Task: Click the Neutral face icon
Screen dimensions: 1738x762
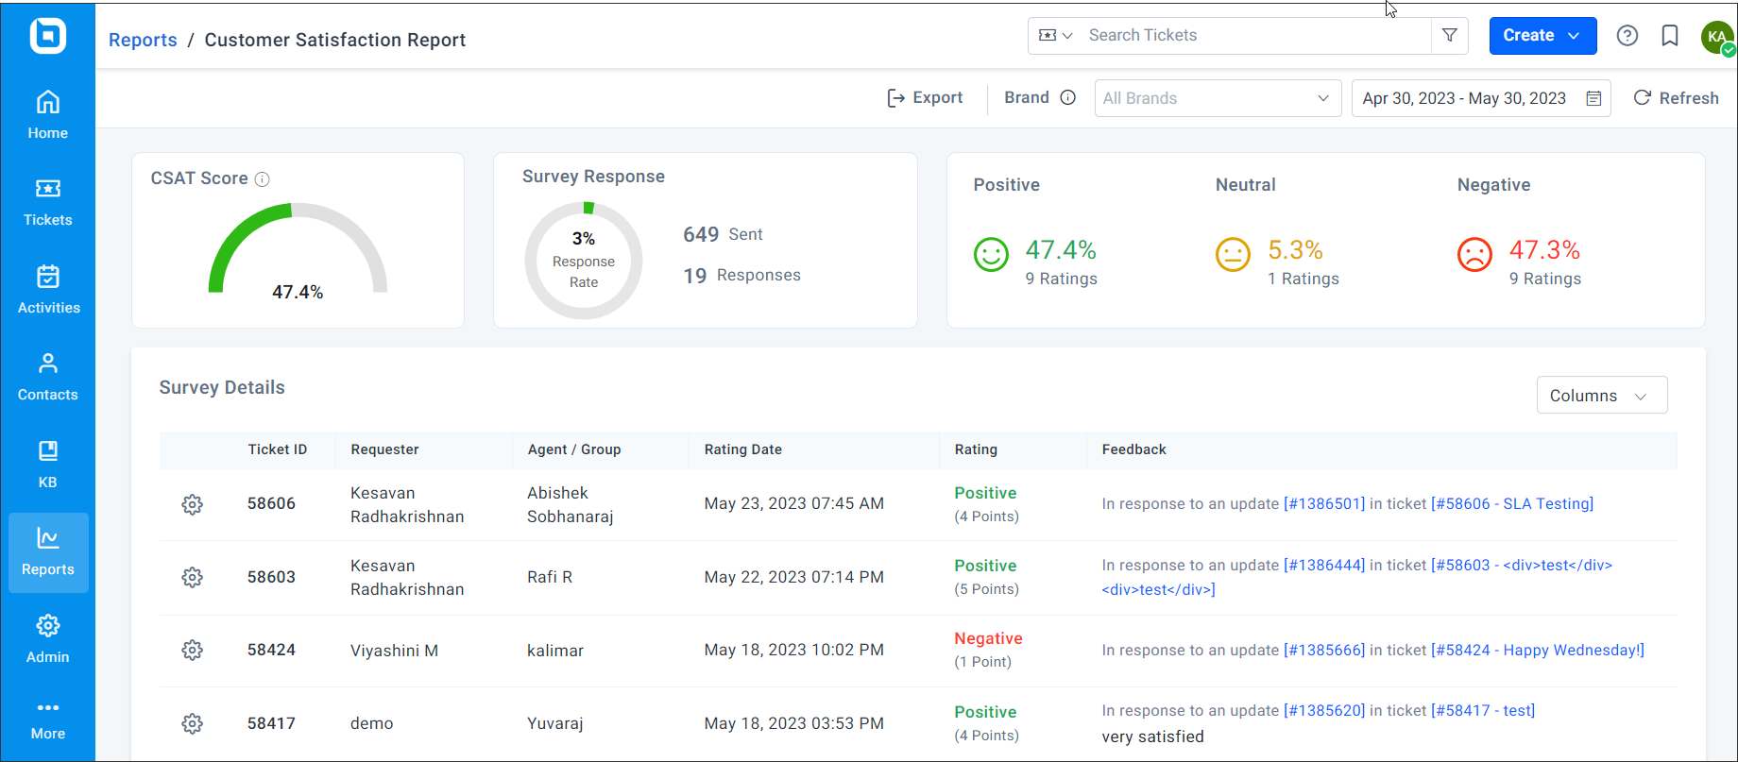Action: (x=1233, y=254)
